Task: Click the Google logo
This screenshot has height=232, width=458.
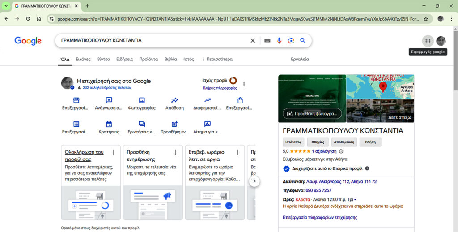Action: tap(28, 41)
